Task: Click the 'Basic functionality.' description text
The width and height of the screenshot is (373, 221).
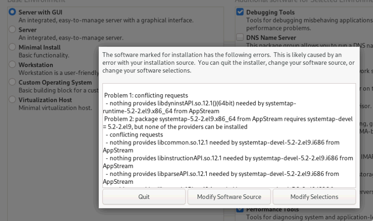Action: (44, 56)
